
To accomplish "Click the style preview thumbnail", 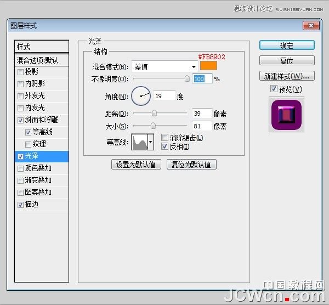I will (286, 115).
